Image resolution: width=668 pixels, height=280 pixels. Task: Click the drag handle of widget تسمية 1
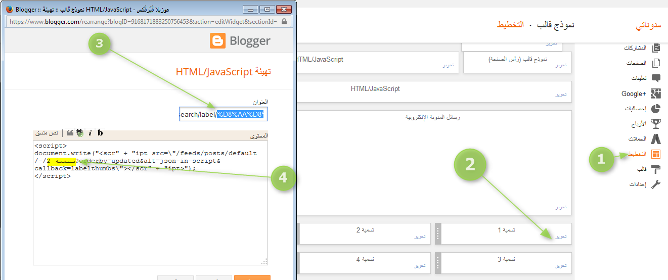tap(438, 234)
